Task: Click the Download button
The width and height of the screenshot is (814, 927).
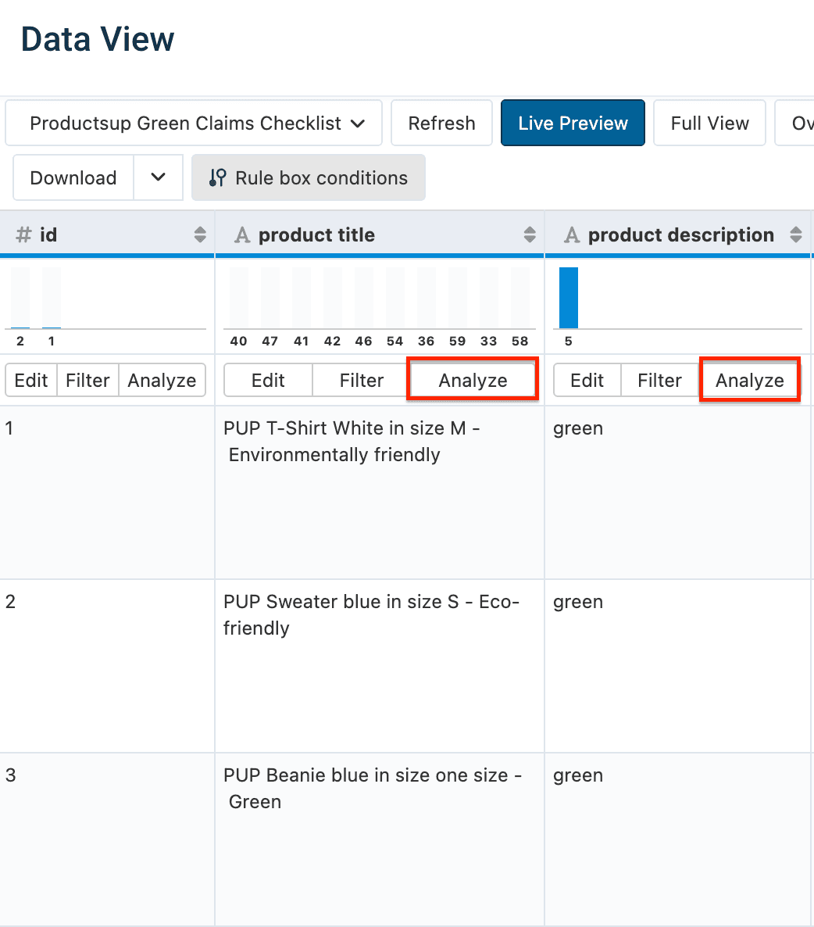Action: click(73, 178)
